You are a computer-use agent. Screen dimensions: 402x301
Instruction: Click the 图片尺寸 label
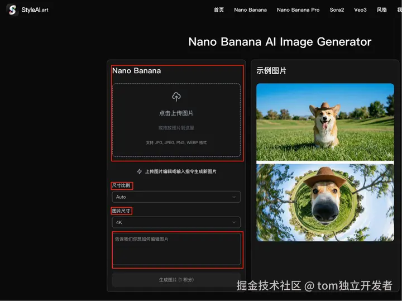tap(121, 211)
